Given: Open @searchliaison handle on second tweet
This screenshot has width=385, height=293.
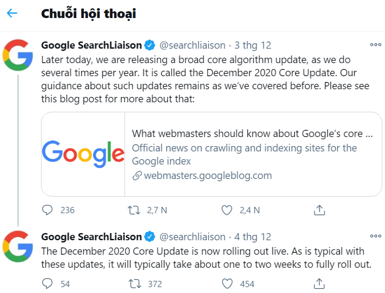Looking at the screenshot, I should point(193,237).
